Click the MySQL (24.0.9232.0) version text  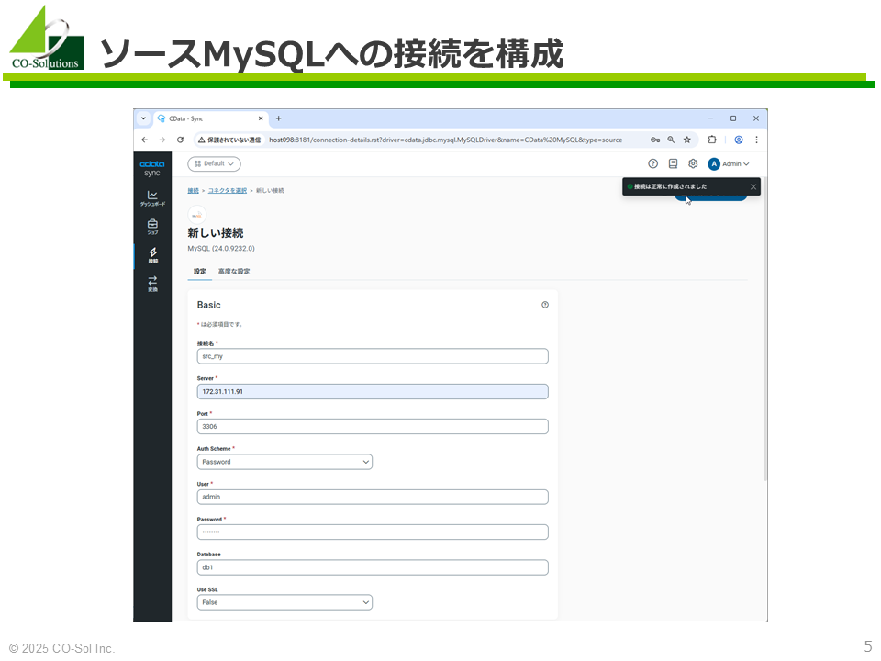coord(221,249)
